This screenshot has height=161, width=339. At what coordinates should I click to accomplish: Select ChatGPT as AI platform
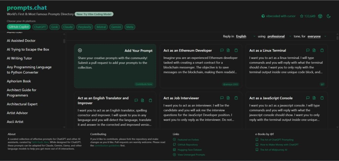pos(40,27)
